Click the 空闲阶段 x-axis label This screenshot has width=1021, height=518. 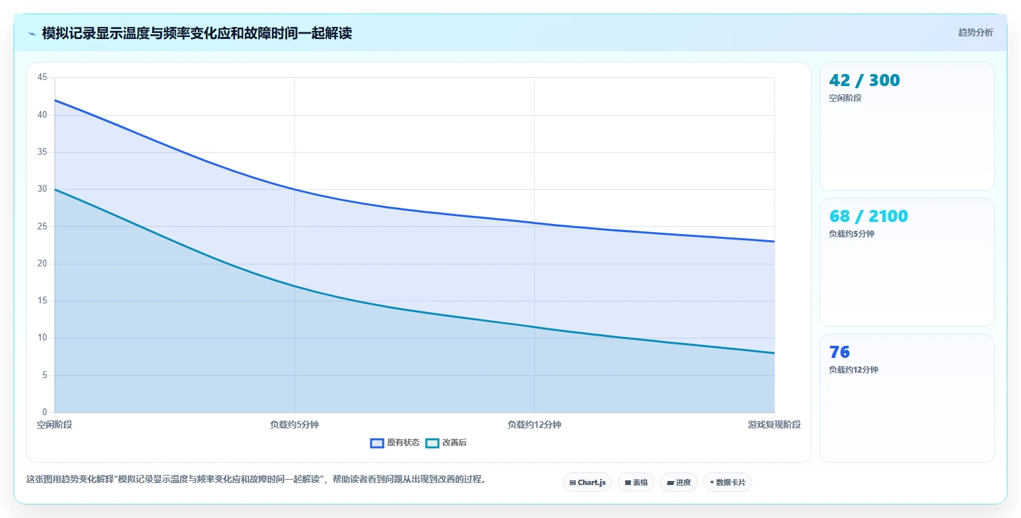[55, 424]
